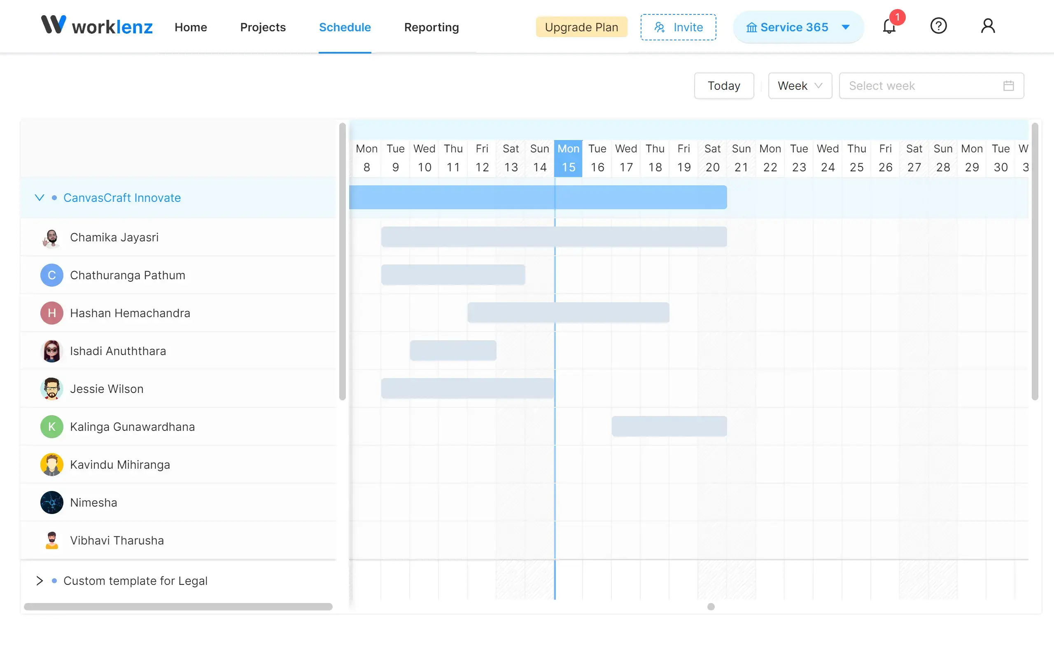
Task: Click Hashan Hemachandra's H avatar
Action: click(51, 313)
